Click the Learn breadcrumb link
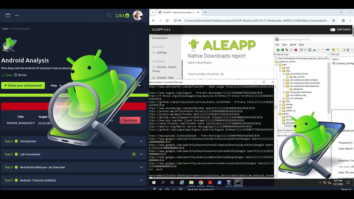Screen dimensions: 354x199 coord(5,29)
